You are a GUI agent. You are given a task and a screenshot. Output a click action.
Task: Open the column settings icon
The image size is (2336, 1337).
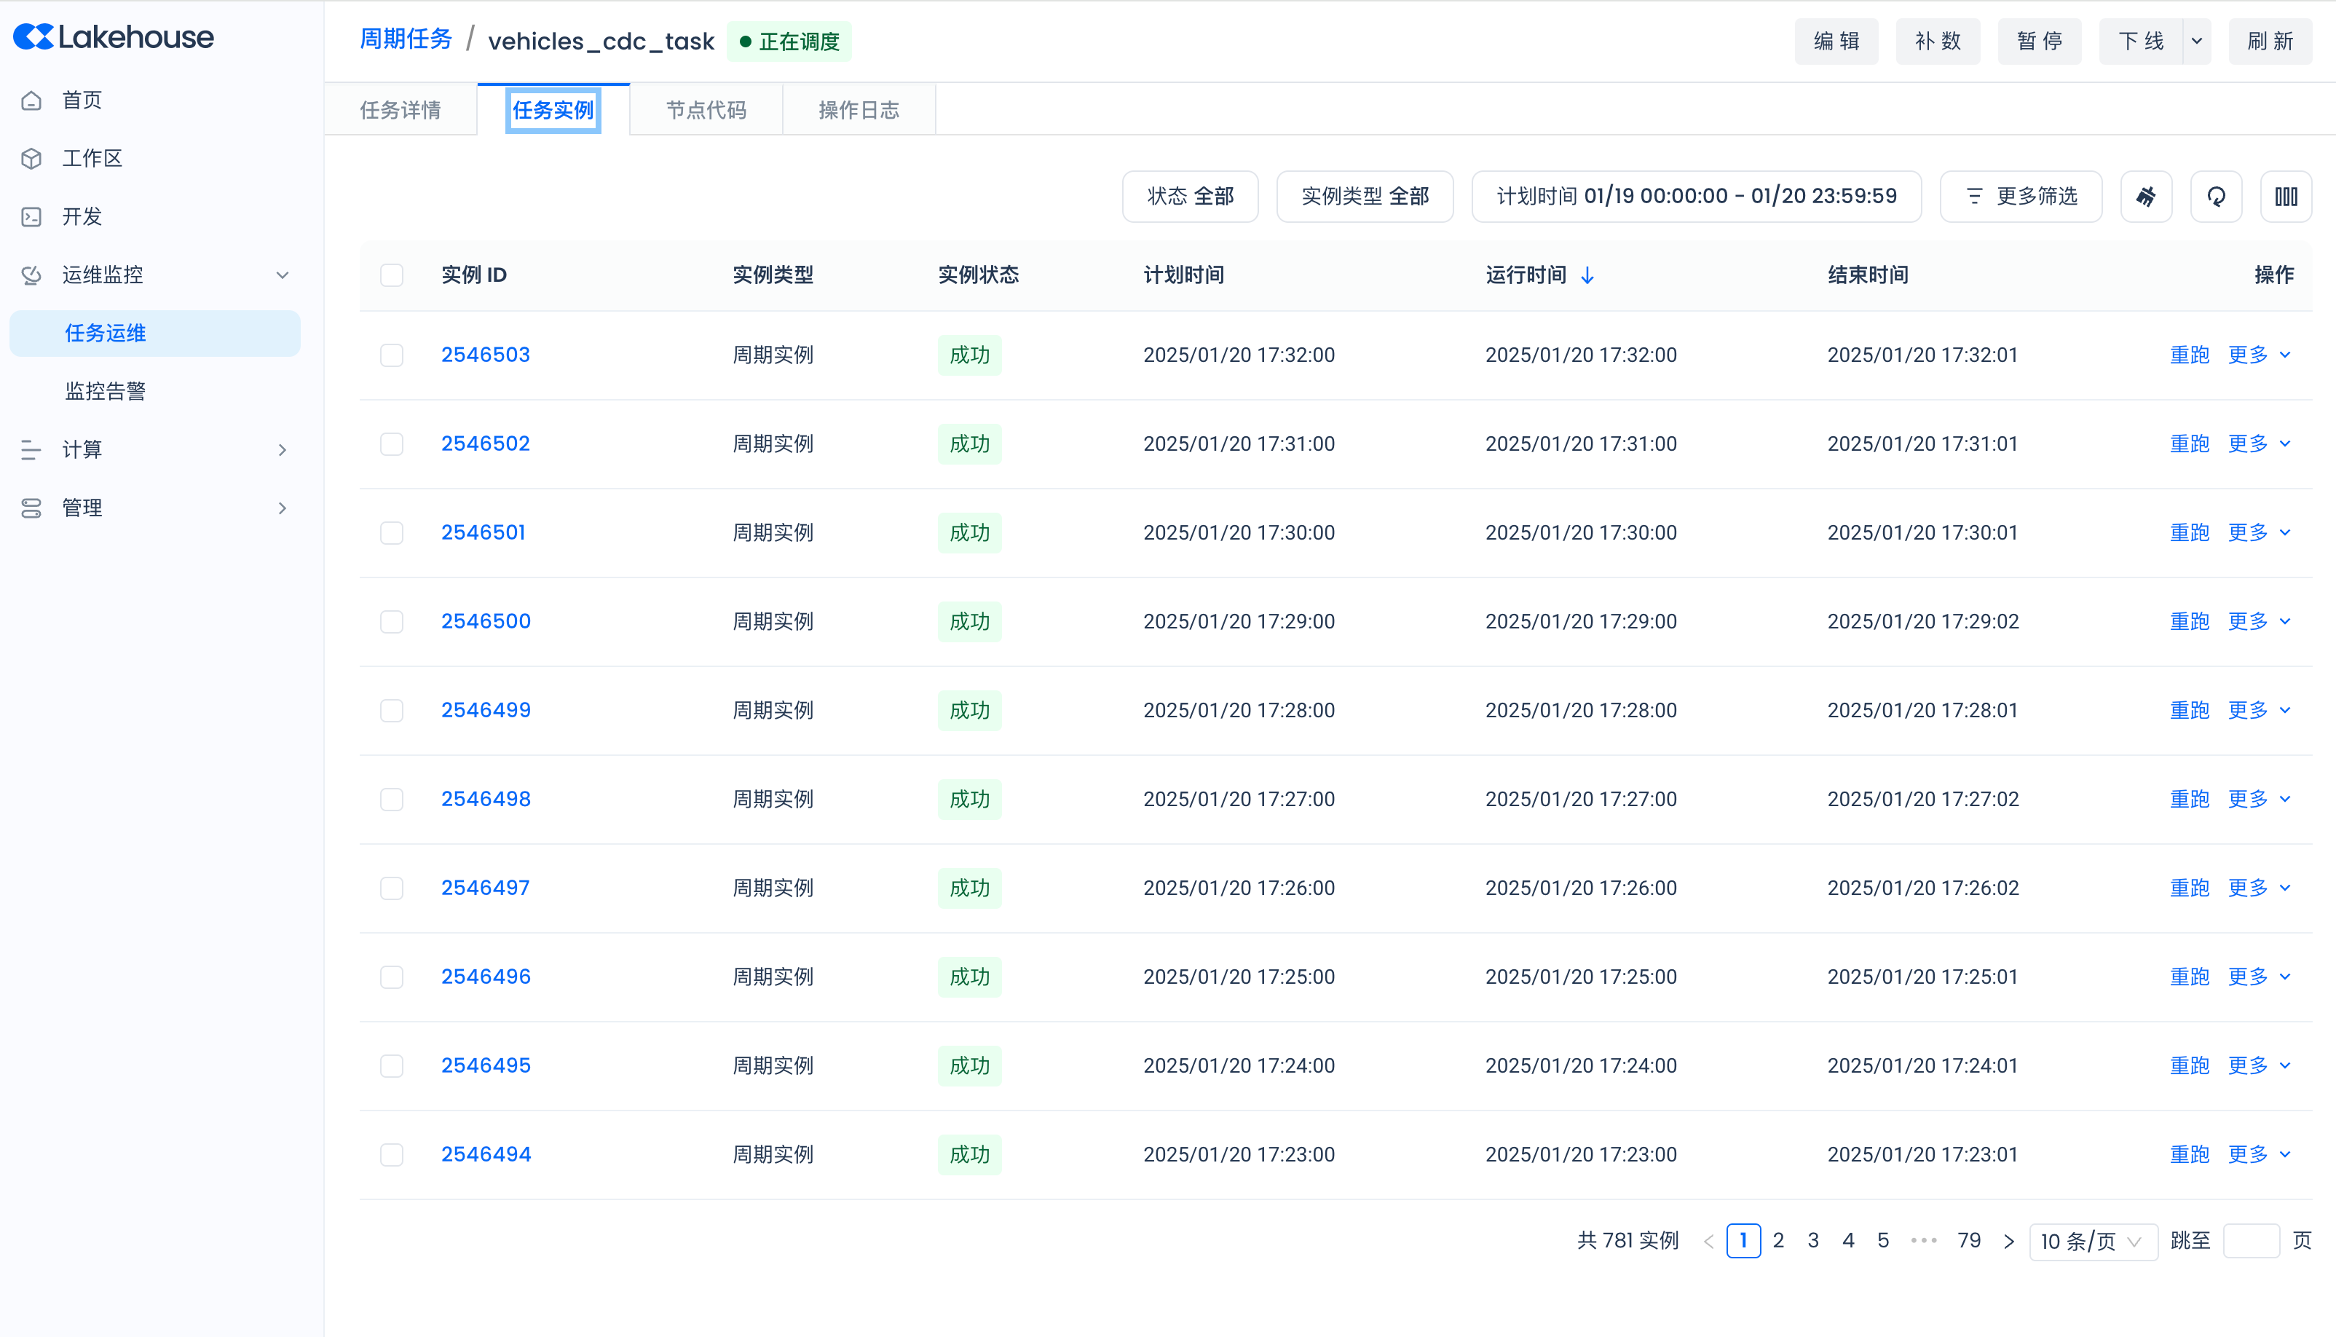tap(2286, 196)
